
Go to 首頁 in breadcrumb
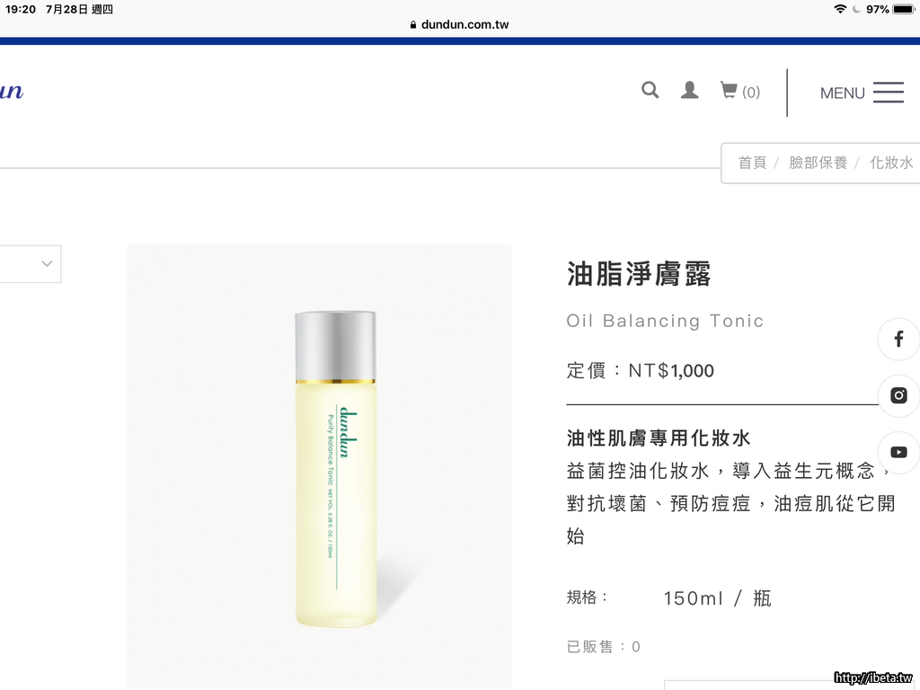(x=752, y=163)
